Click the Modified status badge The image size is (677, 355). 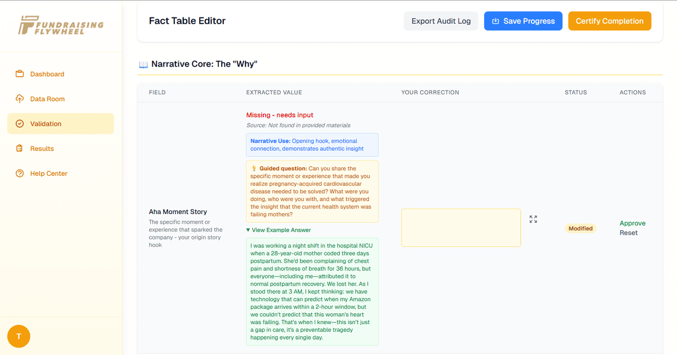pyautogui.click(x=581, y=228)
